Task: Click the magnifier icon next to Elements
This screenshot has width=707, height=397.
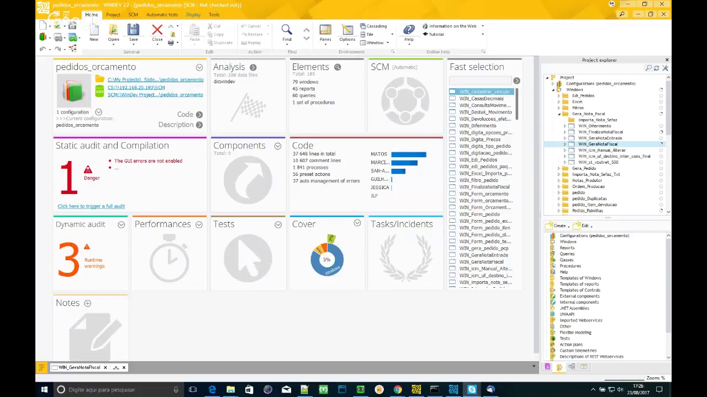Action: (x=337, y=67)
